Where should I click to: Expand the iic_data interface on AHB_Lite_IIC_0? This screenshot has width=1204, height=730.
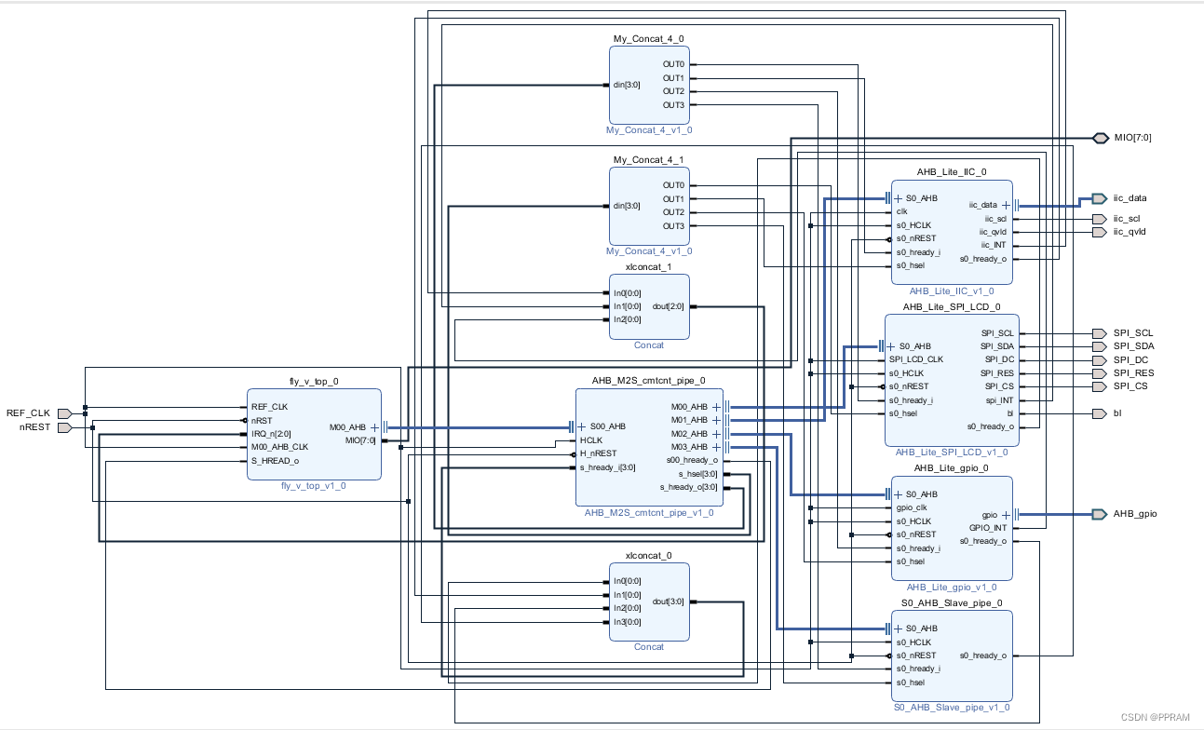(1006, 205)
